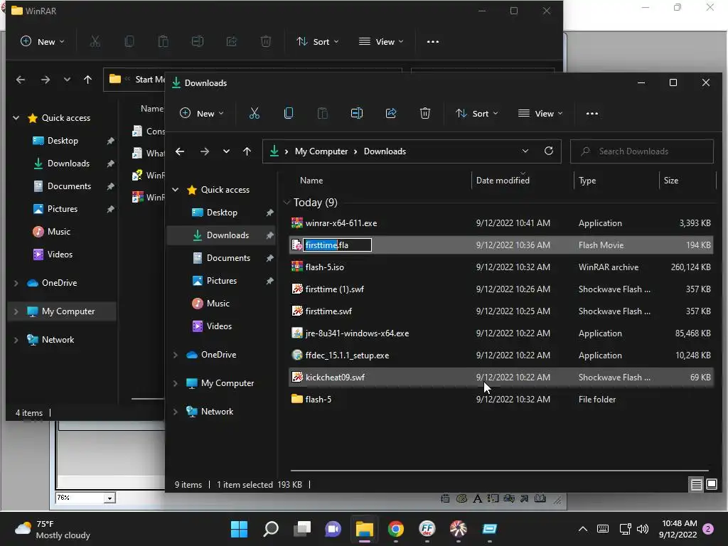Open the Sort dropdown in Downloads window

coord(477,113)
